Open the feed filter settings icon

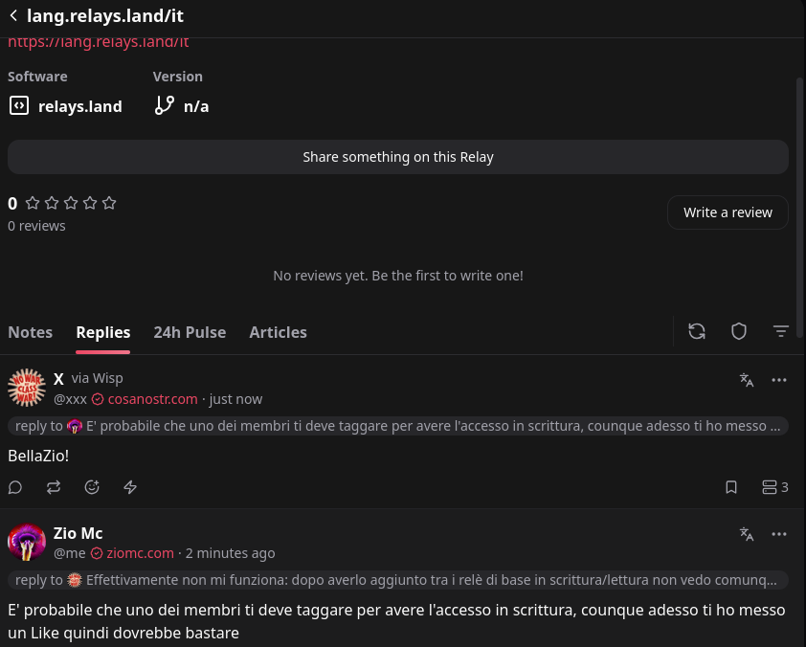tap(781, 331)
